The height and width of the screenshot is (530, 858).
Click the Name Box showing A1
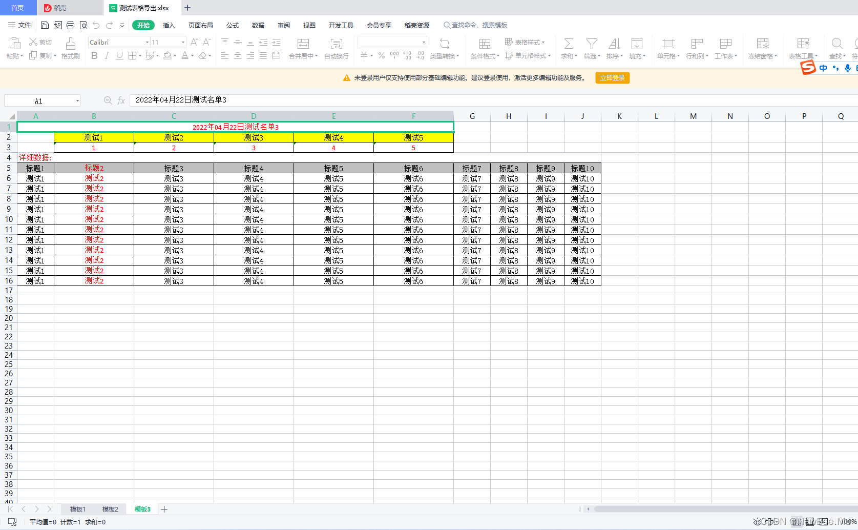(x=42, y=100)
